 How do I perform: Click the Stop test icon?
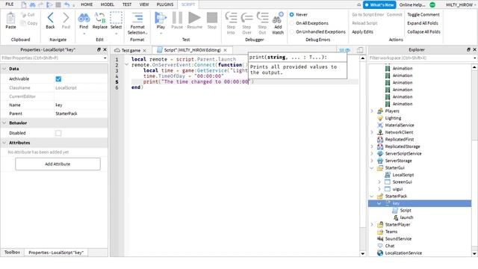click(212, 18)
